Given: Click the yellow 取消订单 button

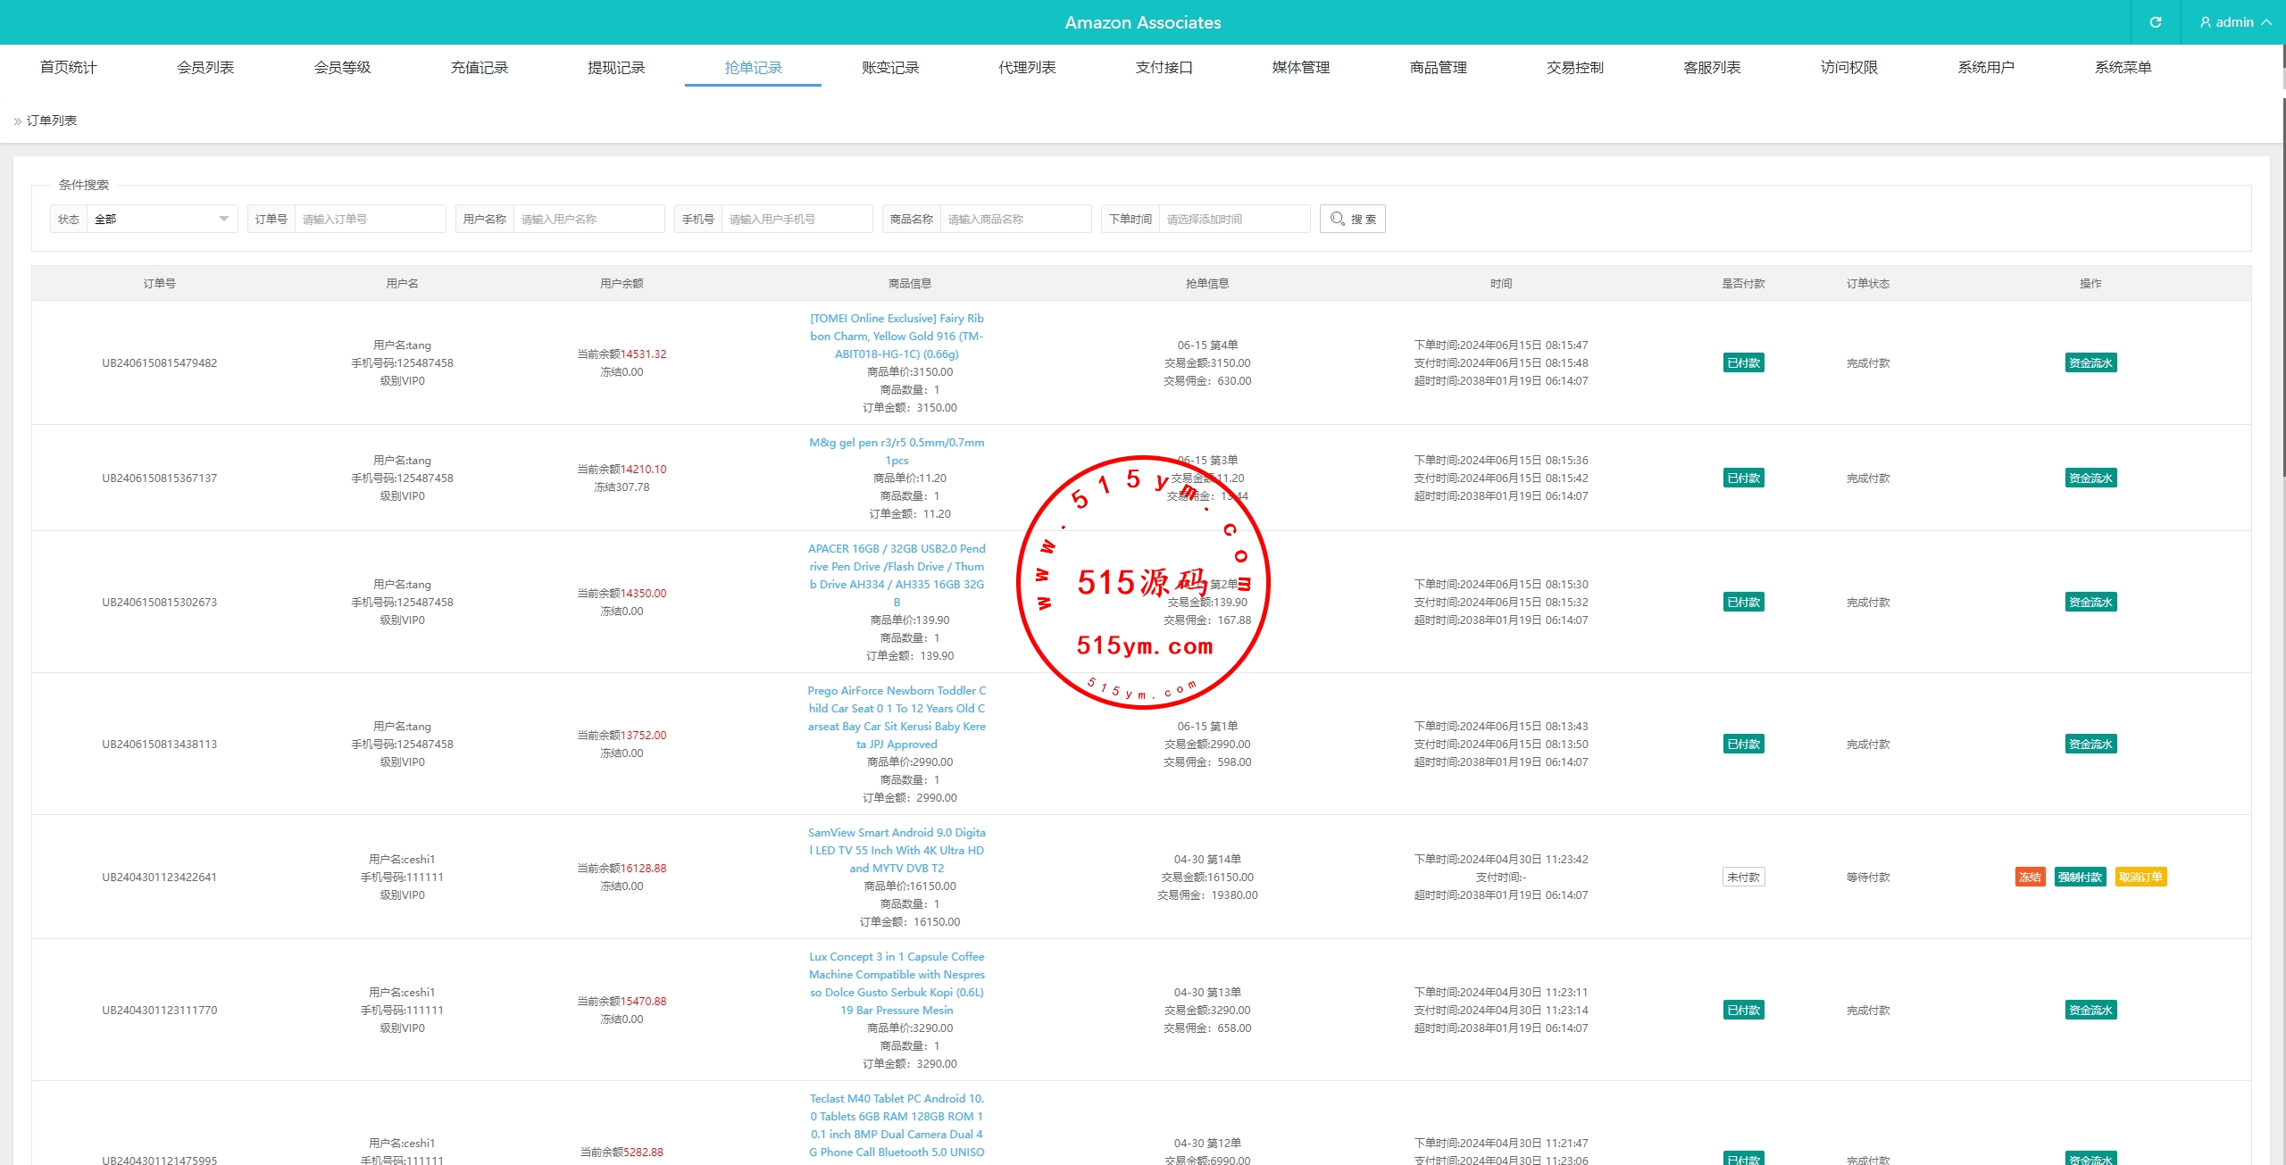Looking at the screenshot, I should point(2140,877).
